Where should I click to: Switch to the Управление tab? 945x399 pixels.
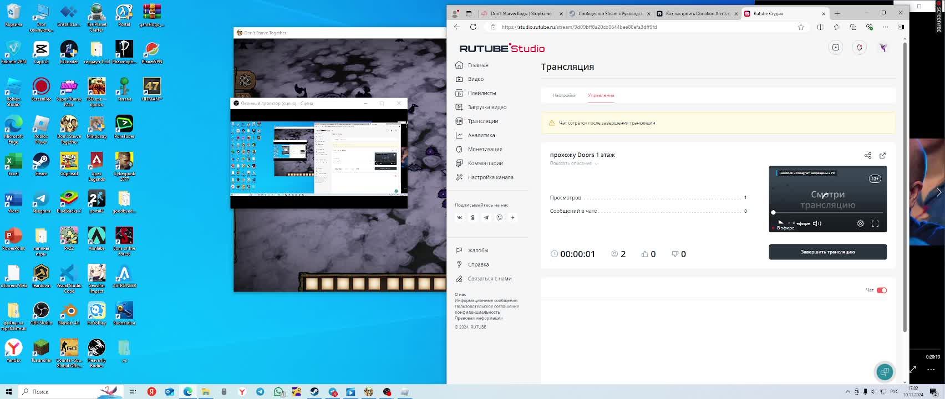pyautogui.click(x=601, y=95)
